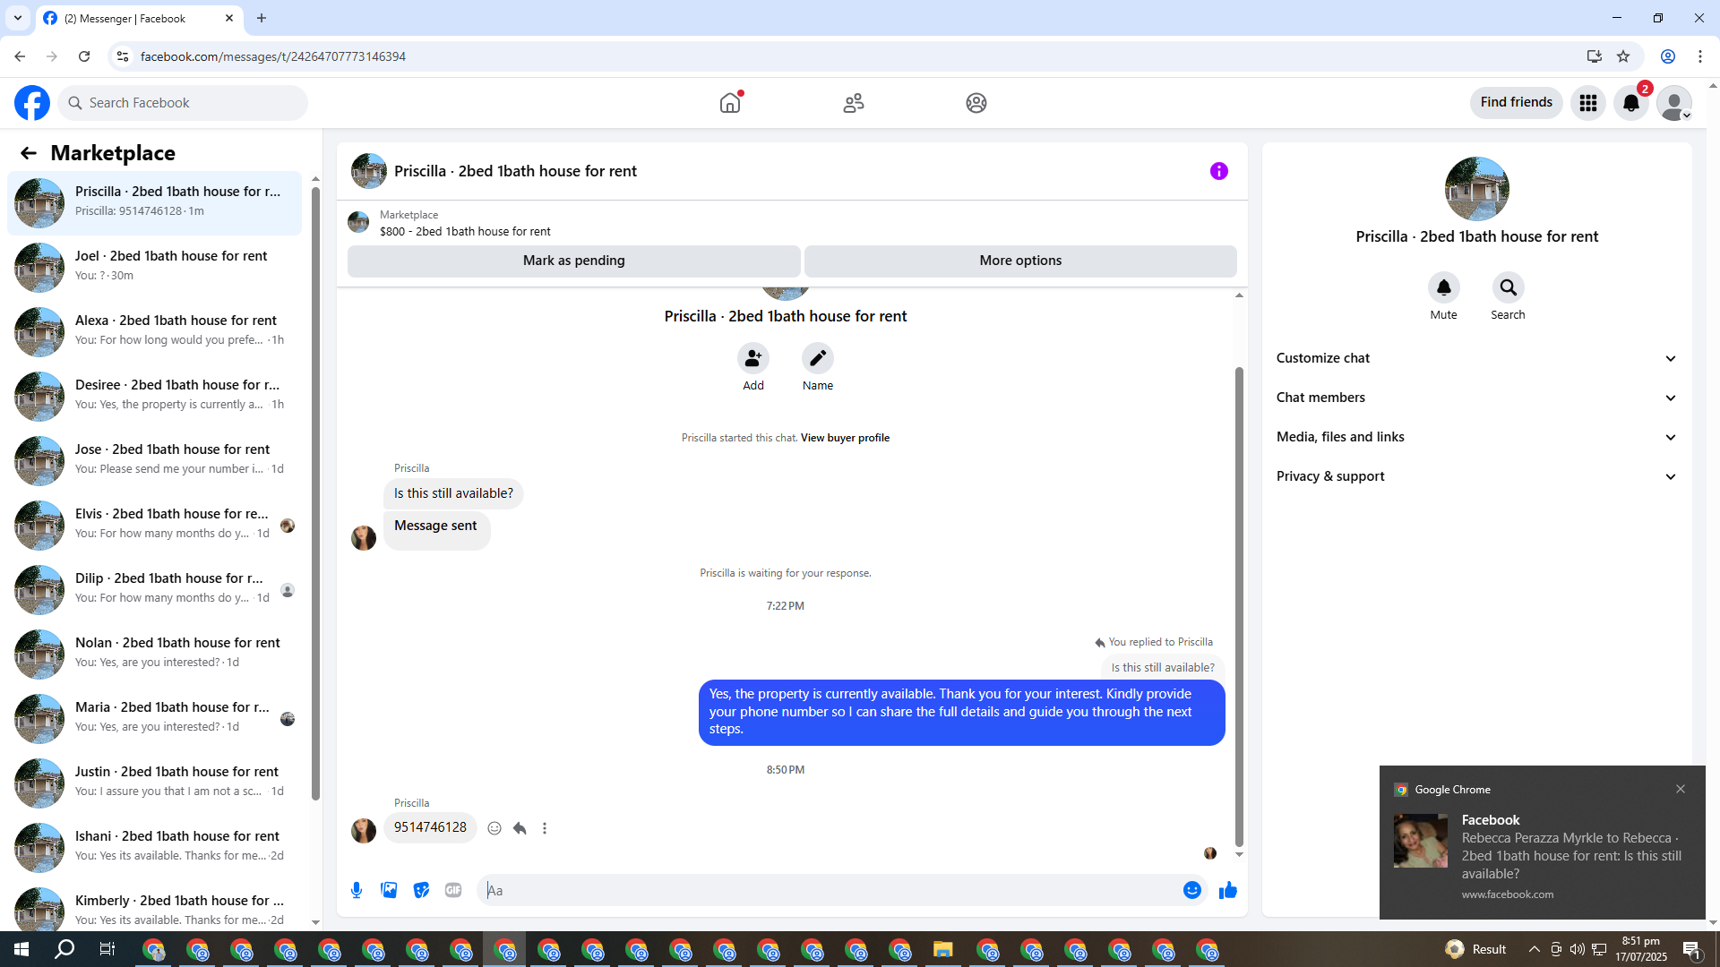Expand Chat members section
Screen dimensions: 1720x967
1476,398
